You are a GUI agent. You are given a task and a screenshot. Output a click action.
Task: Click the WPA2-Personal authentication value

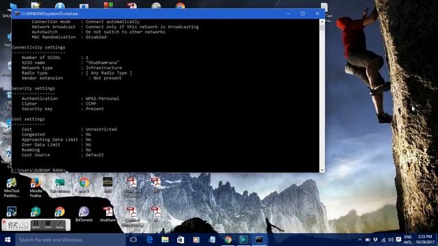click(x=102, y=98)
